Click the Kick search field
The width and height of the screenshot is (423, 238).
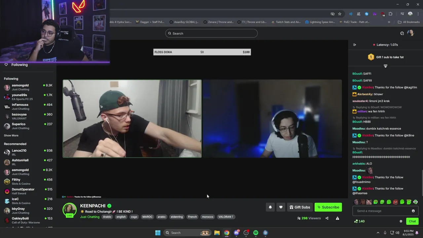click(211, 33)
